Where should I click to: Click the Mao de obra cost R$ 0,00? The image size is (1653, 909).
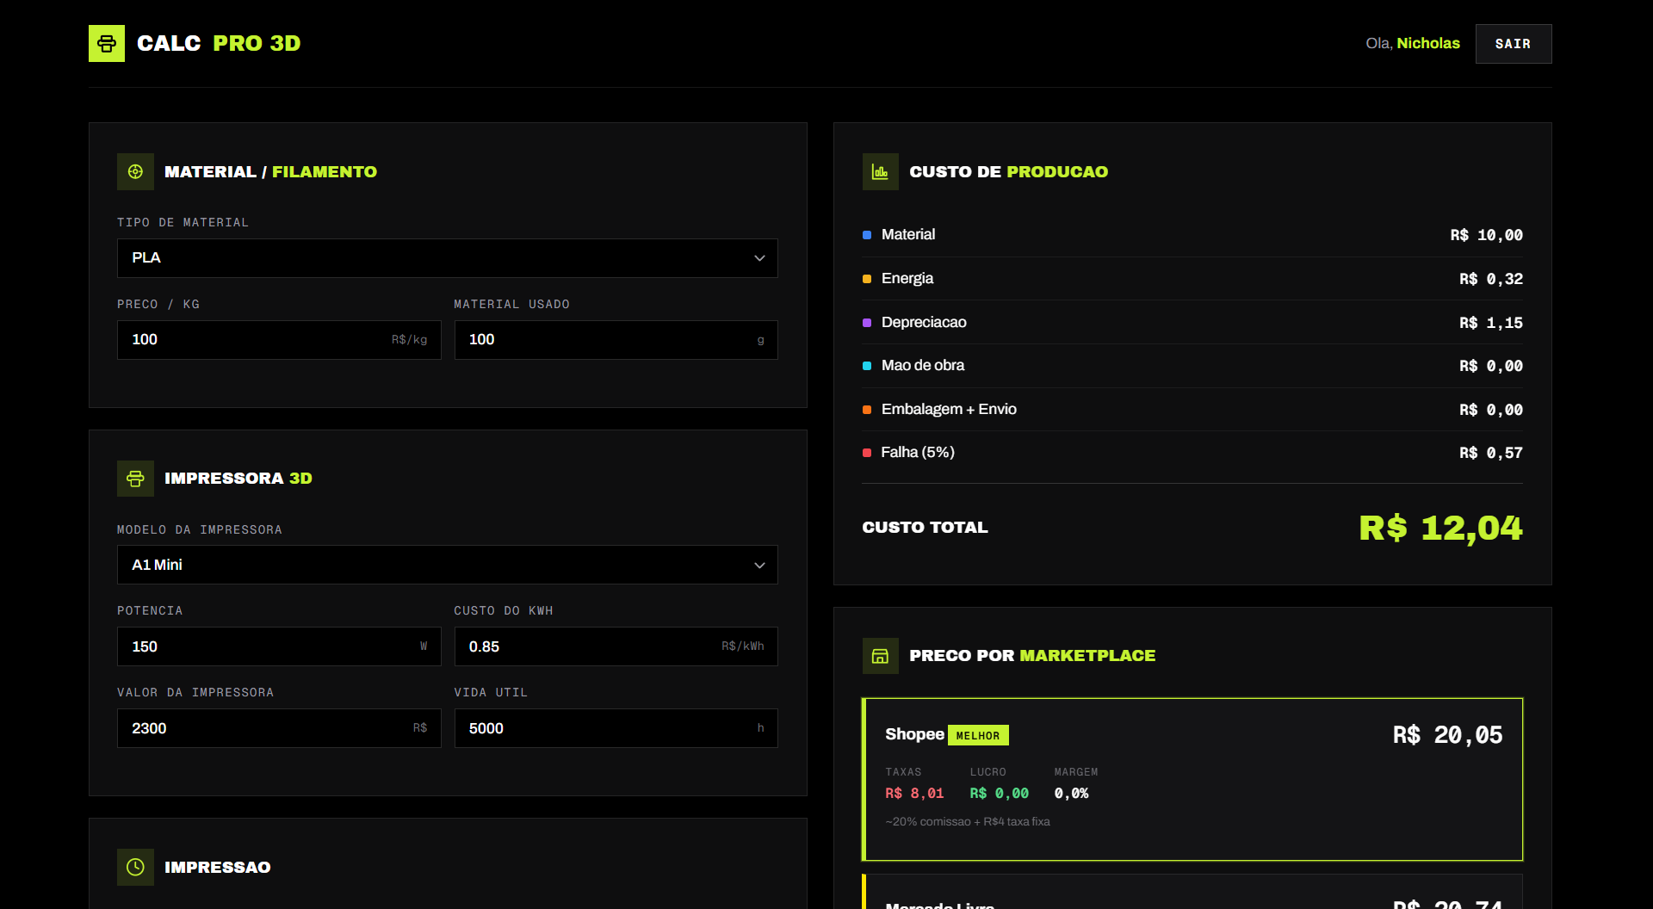(1491, 366)
